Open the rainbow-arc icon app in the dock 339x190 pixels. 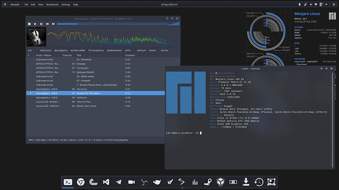93,182
